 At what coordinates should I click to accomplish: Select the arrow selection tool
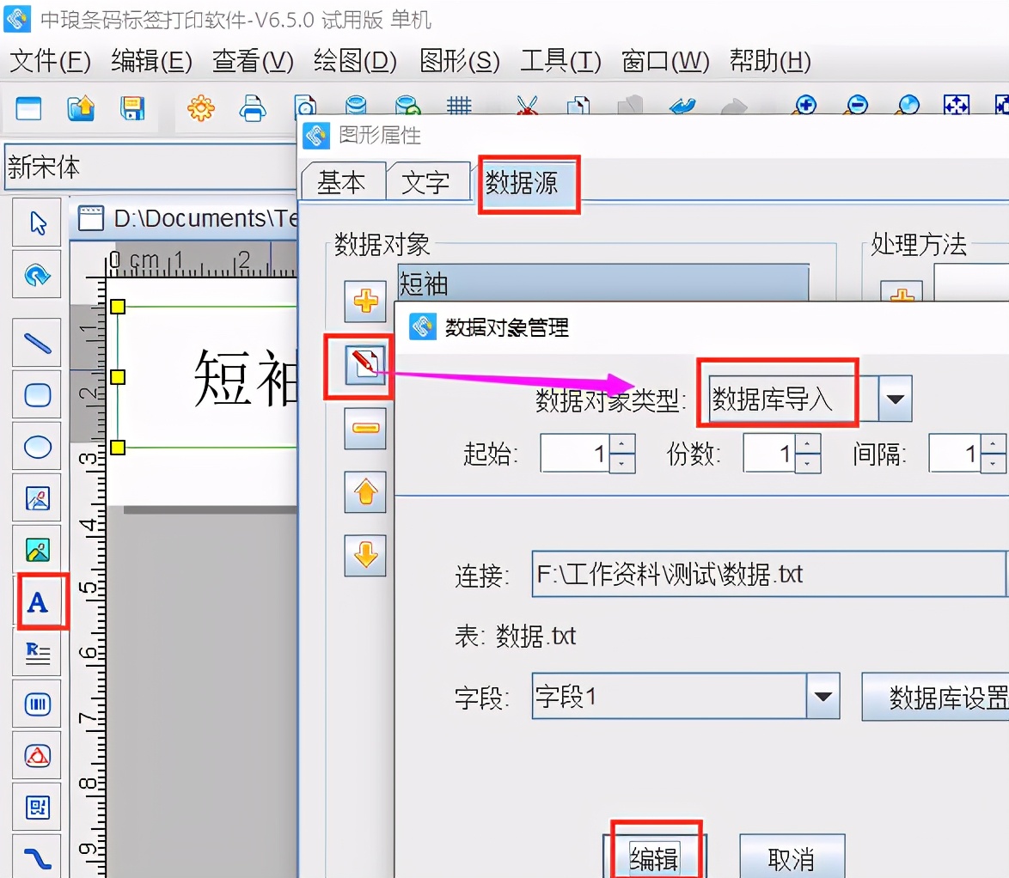(x=36, y=221)
